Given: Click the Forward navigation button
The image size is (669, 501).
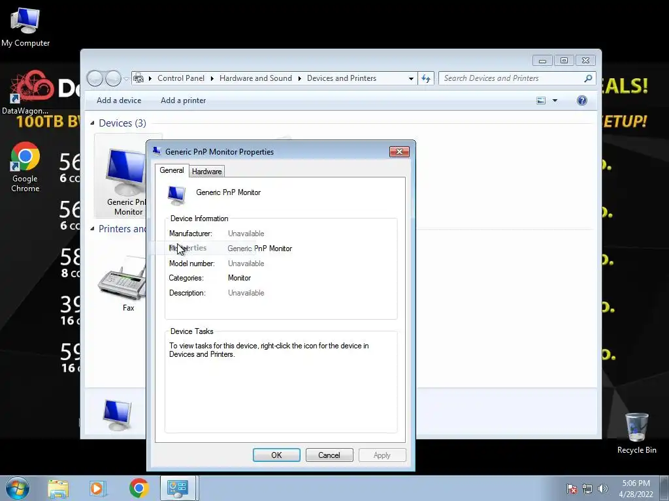Looking at the screenshot, I should [113, 78].
